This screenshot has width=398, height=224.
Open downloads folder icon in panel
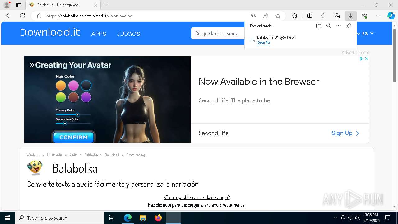pos(318,26)
